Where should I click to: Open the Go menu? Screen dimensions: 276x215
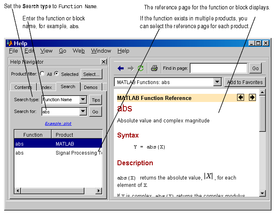(63, 51)
